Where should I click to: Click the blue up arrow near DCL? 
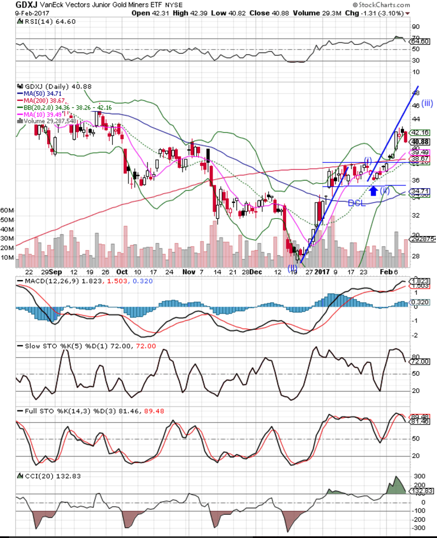pos(373,191)
